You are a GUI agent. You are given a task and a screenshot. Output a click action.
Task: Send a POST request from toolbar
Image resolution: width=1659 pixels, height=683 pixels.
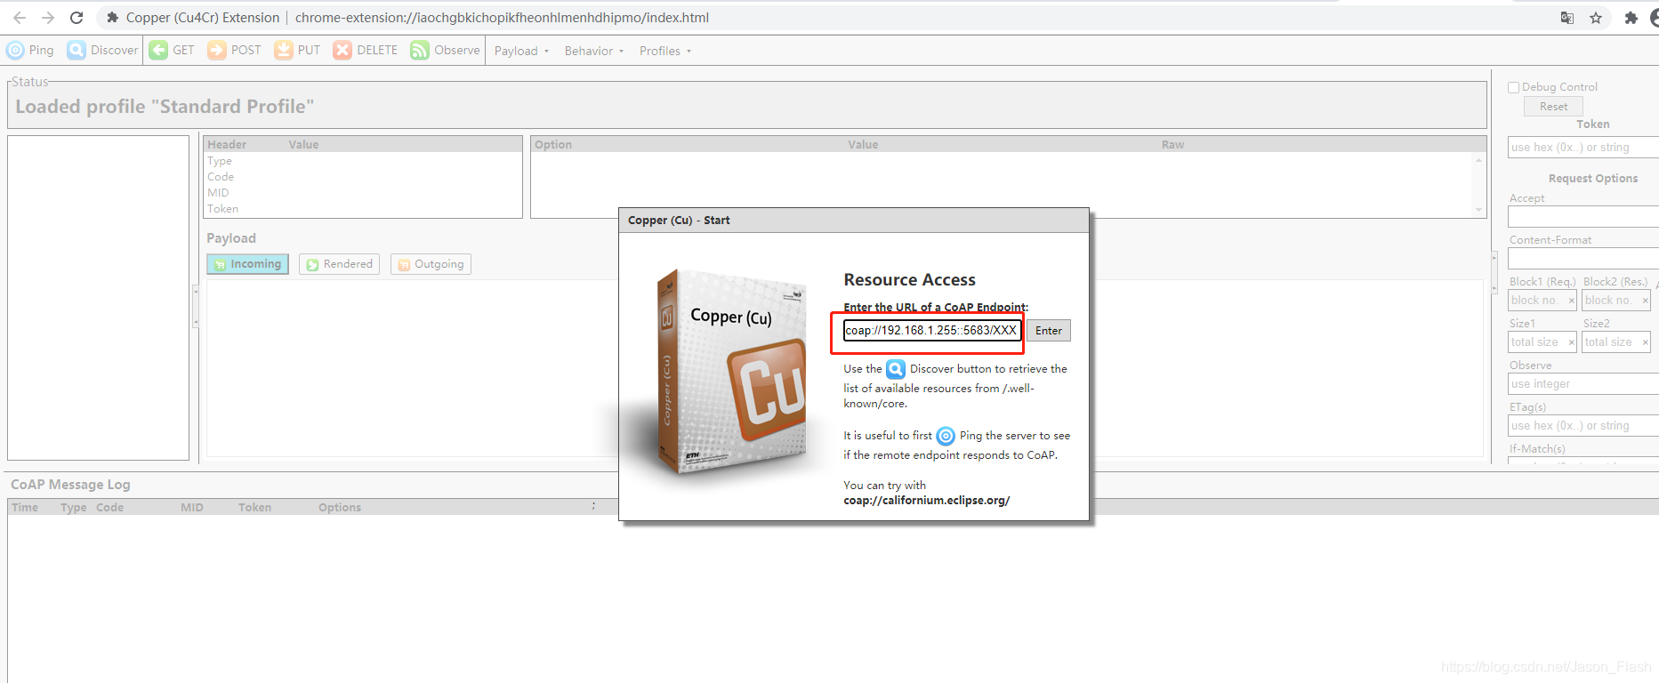pyautogui.click(x=235, y=51)
